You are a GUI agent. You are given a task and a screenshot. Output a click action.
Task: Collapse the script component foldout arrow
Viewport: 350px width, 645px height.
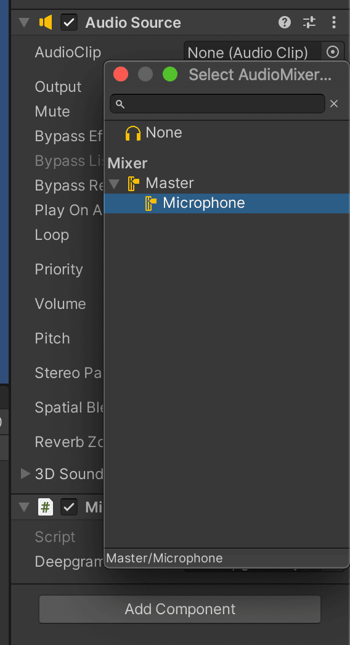point(25,507)
